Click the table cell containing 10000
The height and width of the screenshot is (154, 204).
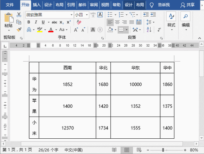(135, 84)
